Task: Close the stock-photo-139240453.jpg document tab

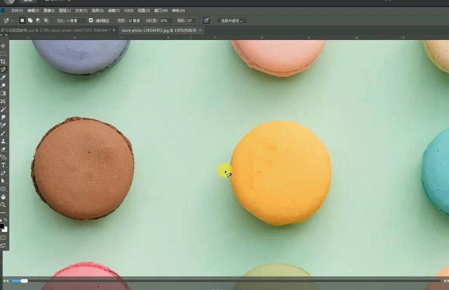Action: (200, 30)
